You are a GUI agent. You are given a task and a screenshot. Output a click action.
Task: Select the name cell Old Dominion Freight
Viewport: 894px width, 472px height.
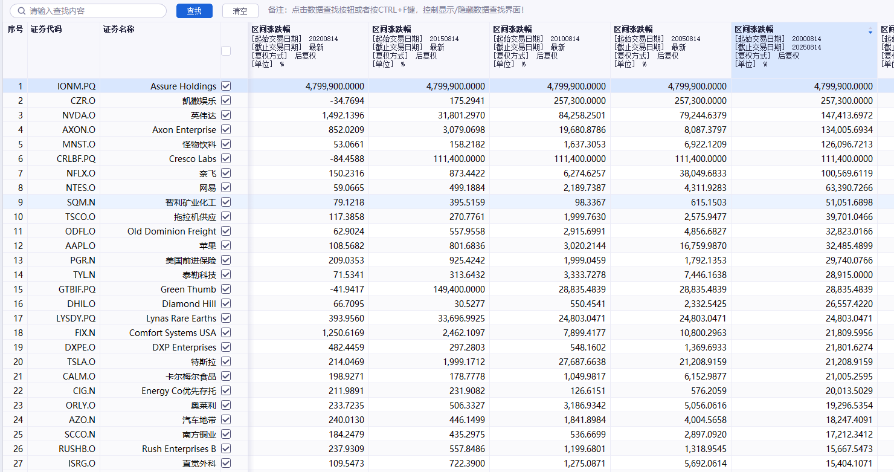point(172,231)
